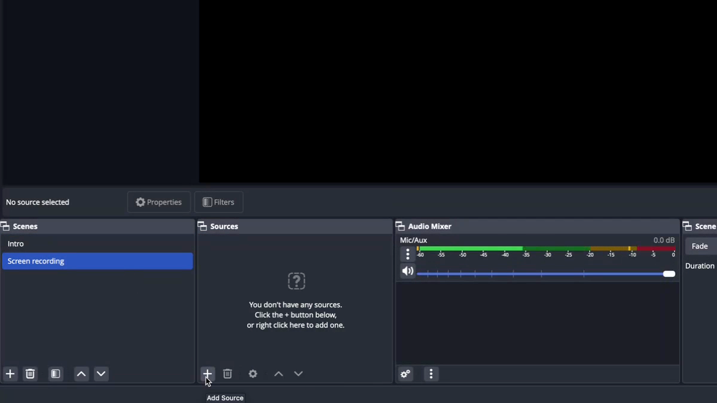
Task: Click the Add Source plus button
Action: tap(207, 374)
